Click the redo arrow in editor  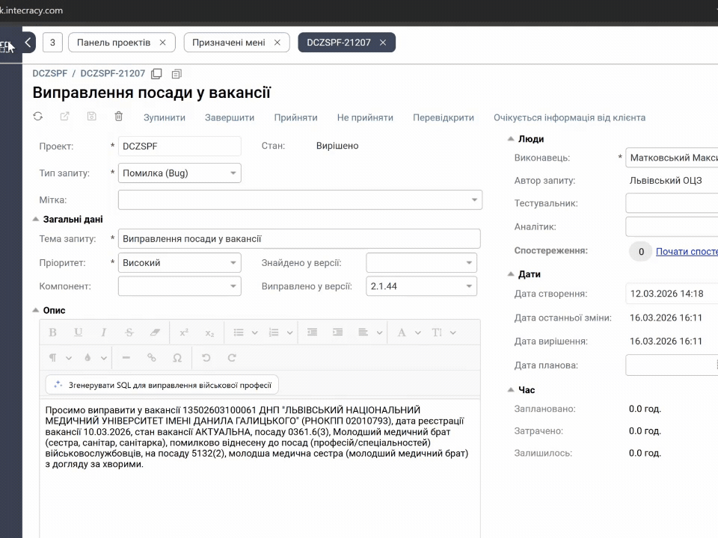(x=232, y=358)
